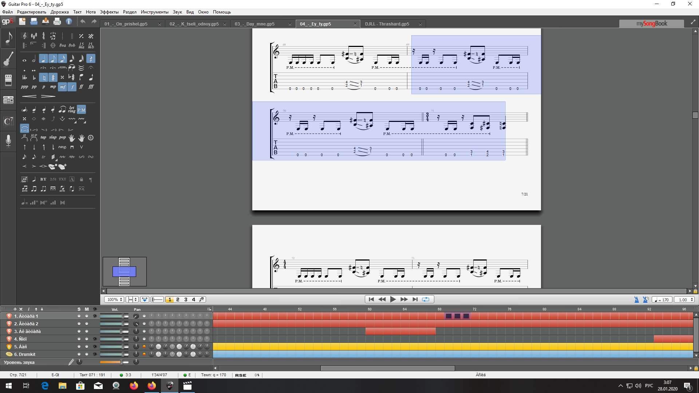Toggle mute on the Drumkit track
The image size is (699, 393).
[x=87, y=354]
